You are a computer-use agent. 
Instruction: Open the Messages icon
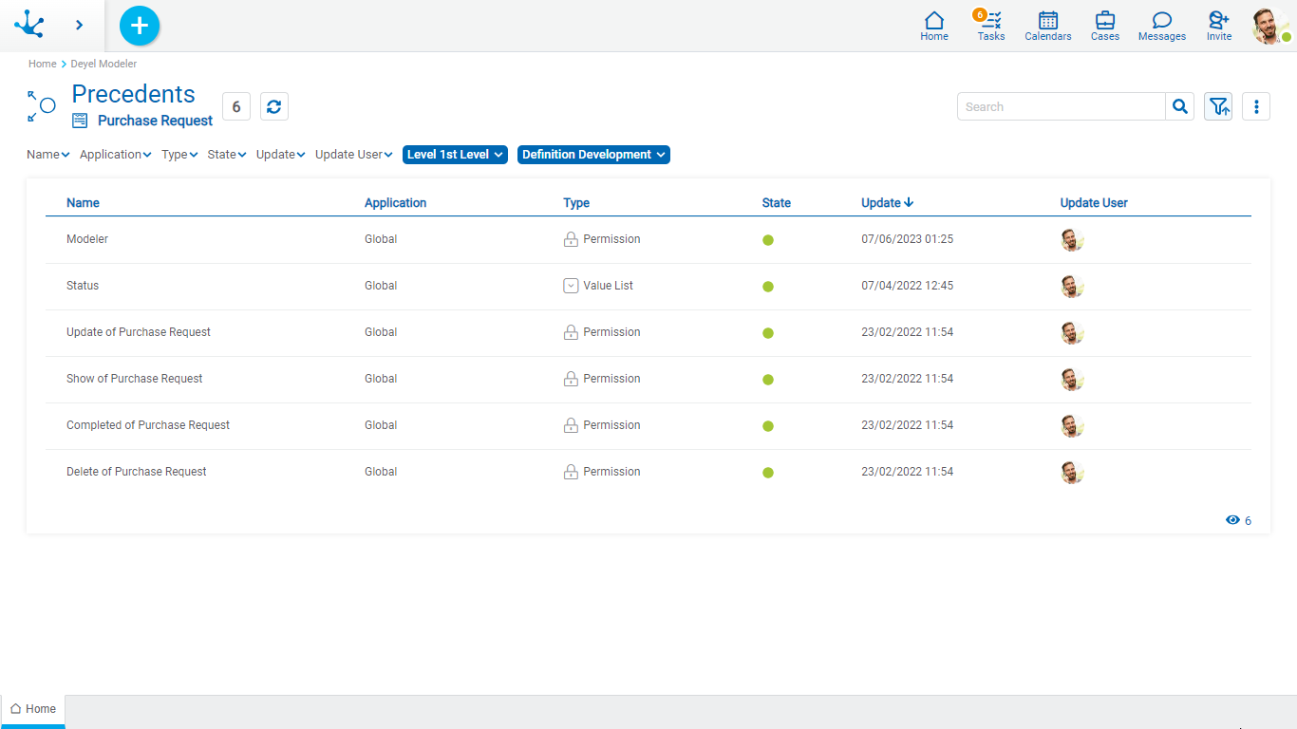coord(1162,26)
